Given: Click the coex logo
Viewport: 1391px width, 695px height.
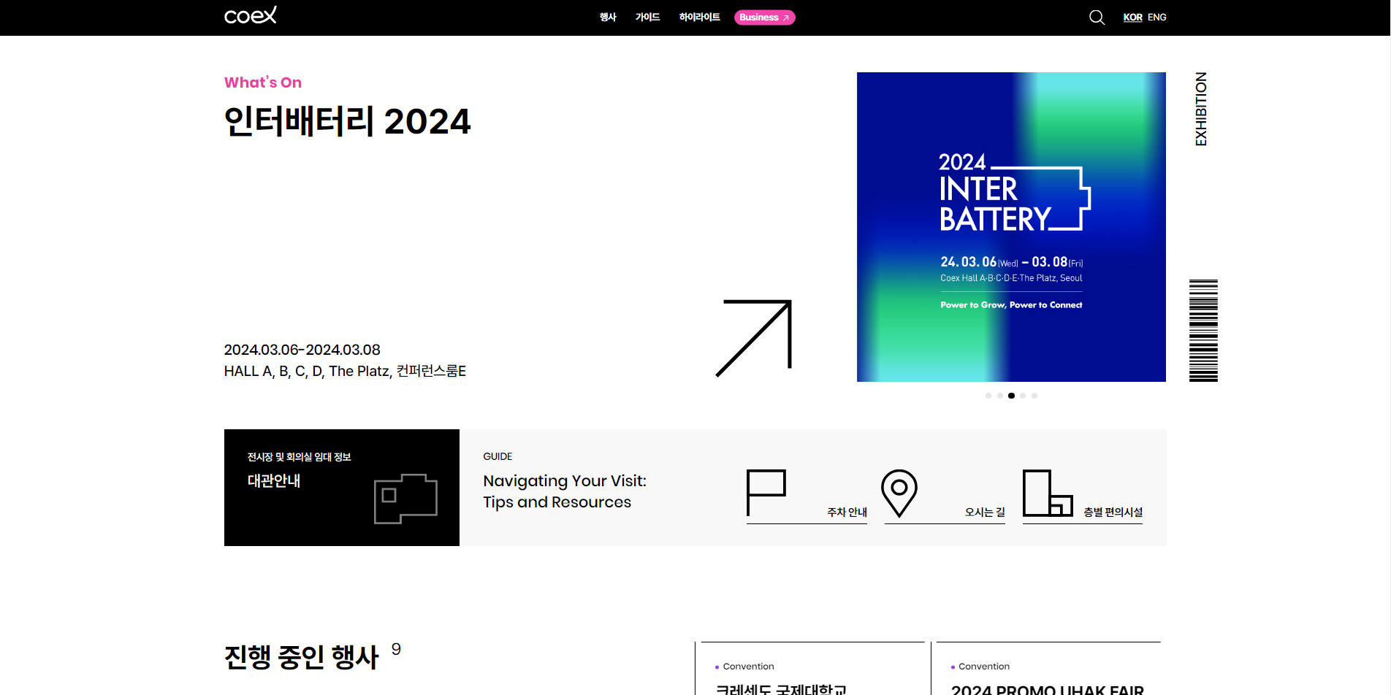Looking at the screenshot, I should [251, 15].
